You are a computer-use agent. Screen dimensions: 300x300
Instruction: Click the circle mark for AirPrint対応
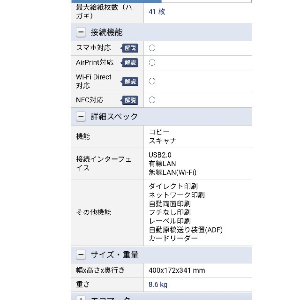point(152,62)
